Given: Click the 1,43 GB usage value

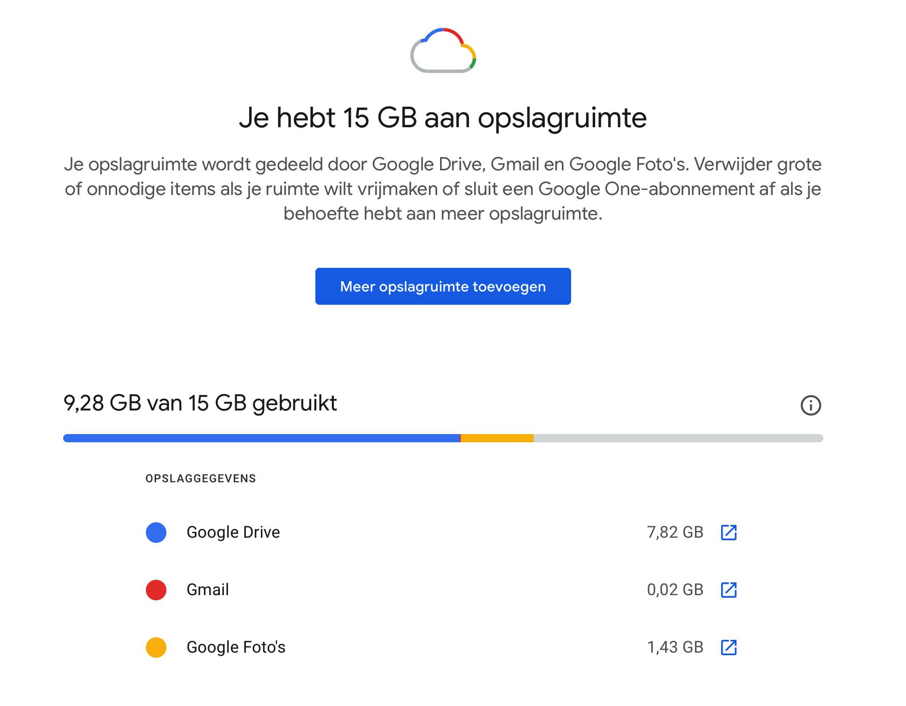Looking at the screenshot, I should pos(675,648).
